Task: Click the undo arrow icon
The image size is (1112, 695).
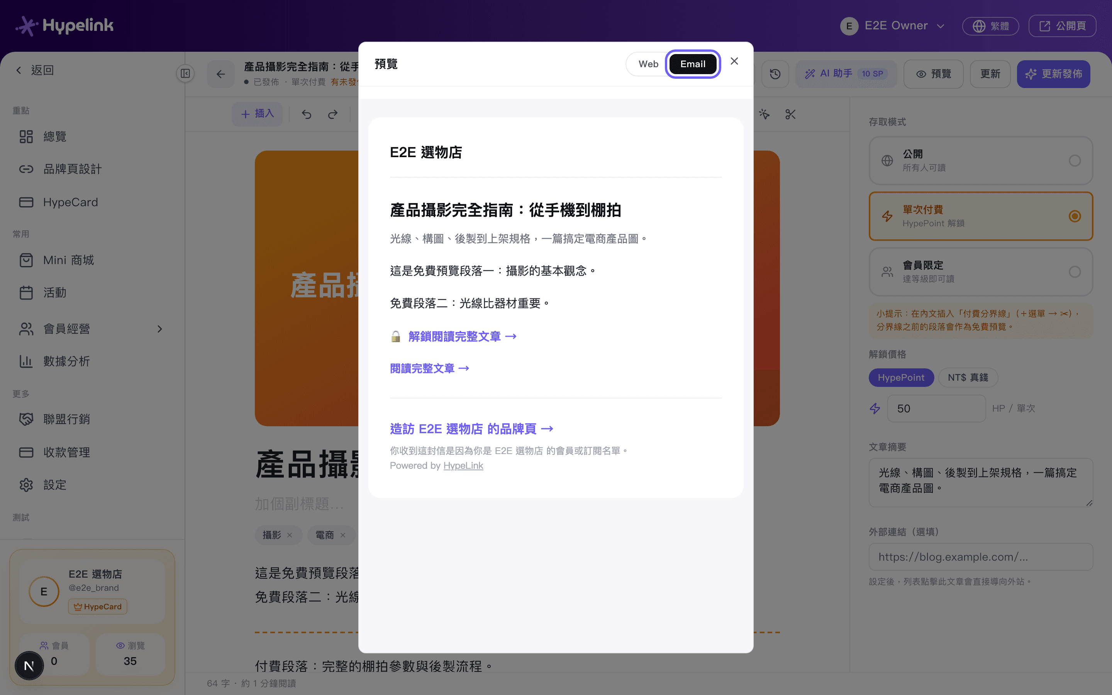Action: tap(307, 114)
